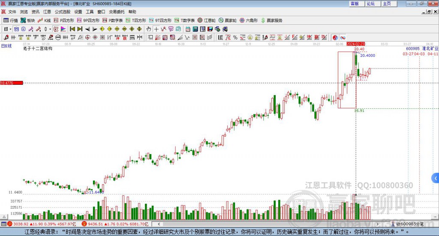Image resolution: width=439 pixels, height=236 pixels.
Task: Click the 日K线 chart label
Action: coord(6,46)
